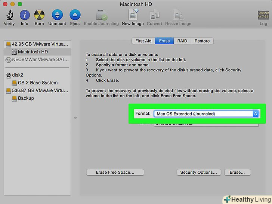Click the Verify microscope icon
This screenshot has height=204, width=272.
point(10,15)
